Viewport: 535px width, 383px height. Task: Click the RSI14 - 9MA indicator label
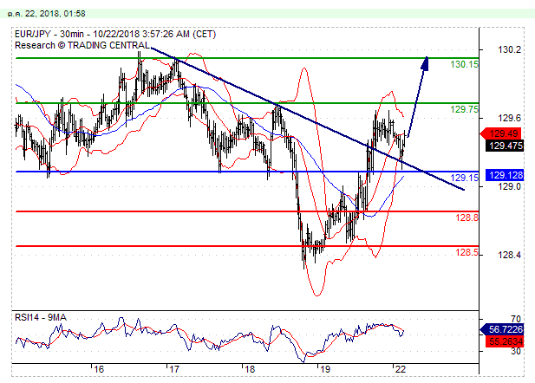pos(41,317)
